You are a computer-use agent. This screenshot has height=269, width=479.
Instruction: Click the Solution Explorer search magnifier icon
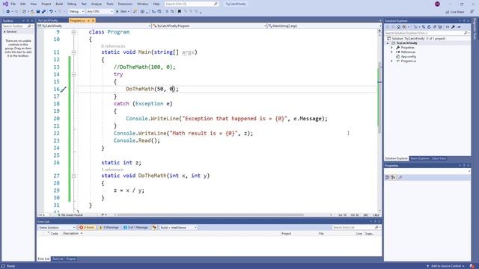coord(466,33)
